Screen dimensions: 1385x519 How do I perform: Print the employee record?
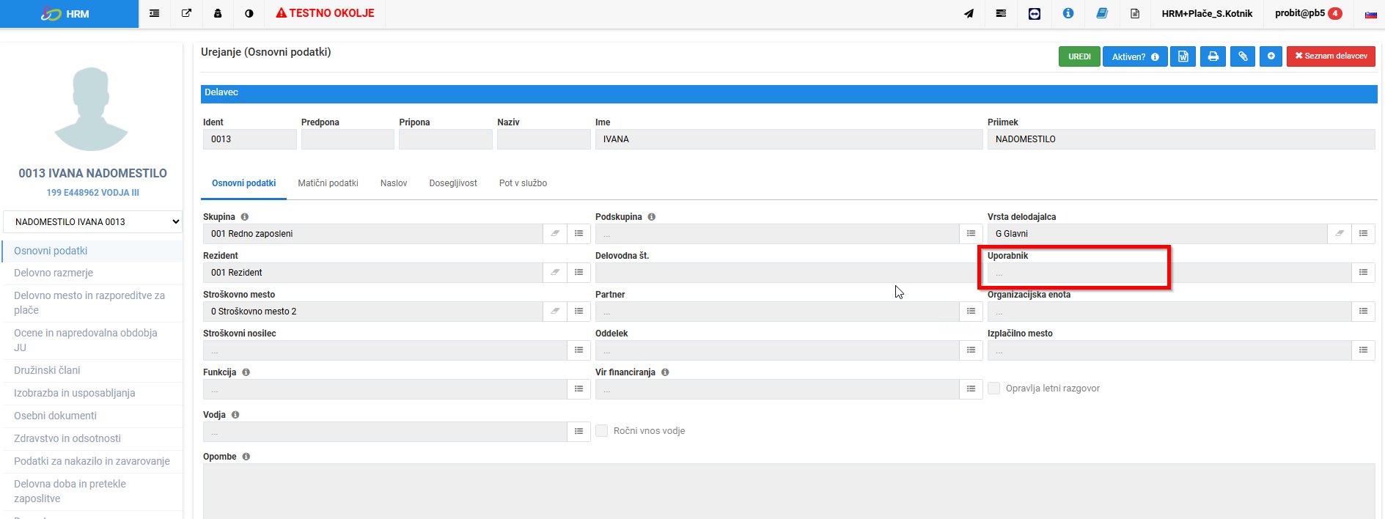tap(1213, 56)
